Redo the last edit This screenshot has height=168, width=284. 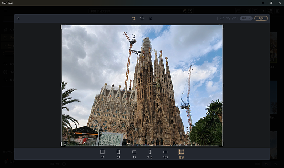pos(234,19)
